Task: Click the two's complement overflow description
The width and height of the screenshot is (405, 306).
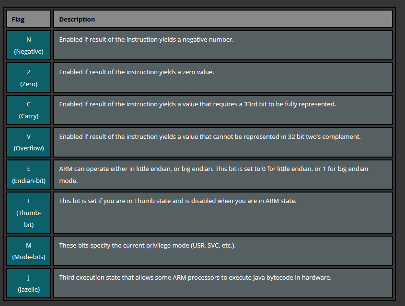Action: tap(210, 136)
